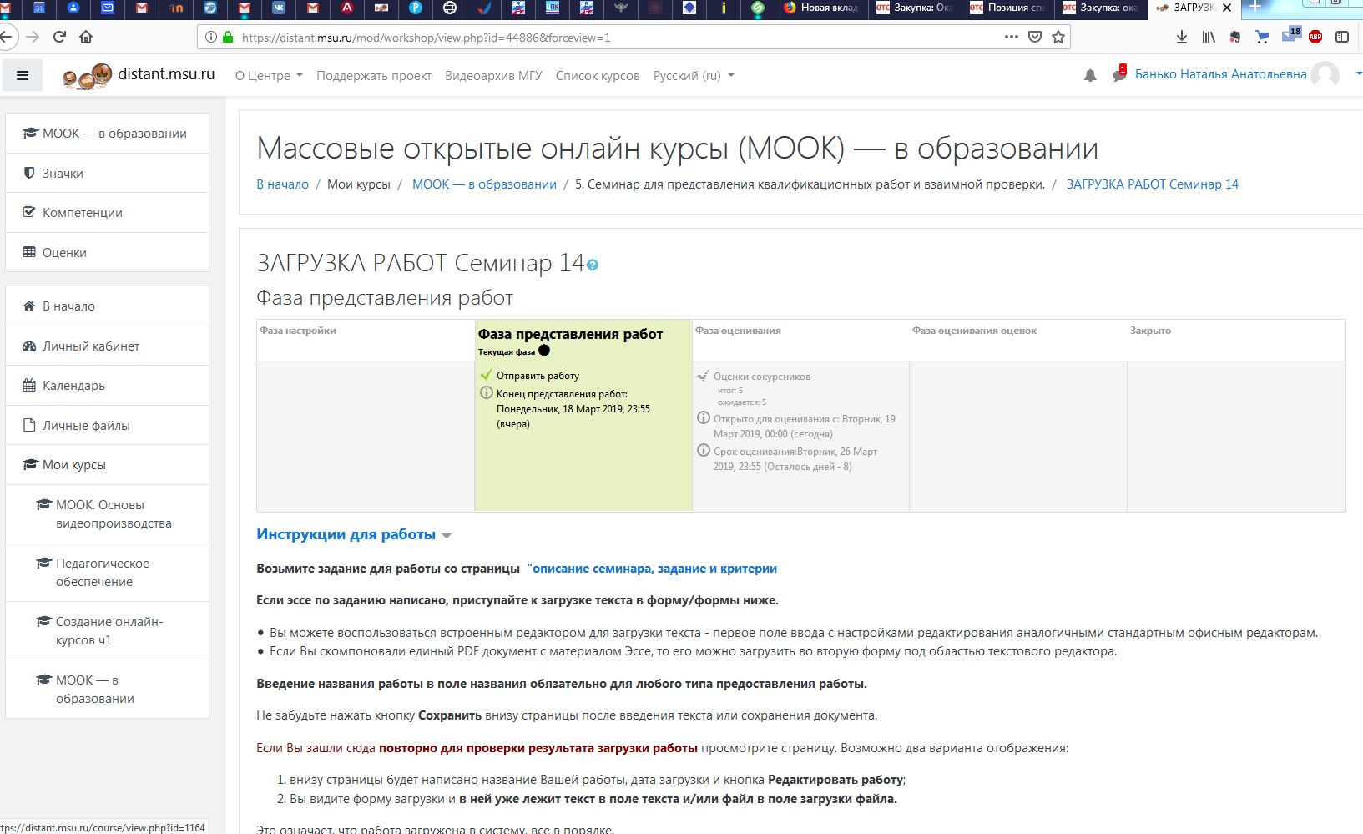Open the Русский (ru) language dropdown
Screen dimensions: 1363x834
(693, 75)
